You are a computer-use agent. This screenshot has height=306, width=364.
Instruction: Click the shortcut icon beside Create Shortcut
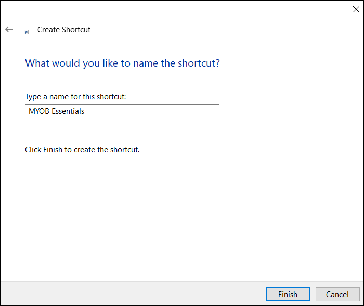26,32
